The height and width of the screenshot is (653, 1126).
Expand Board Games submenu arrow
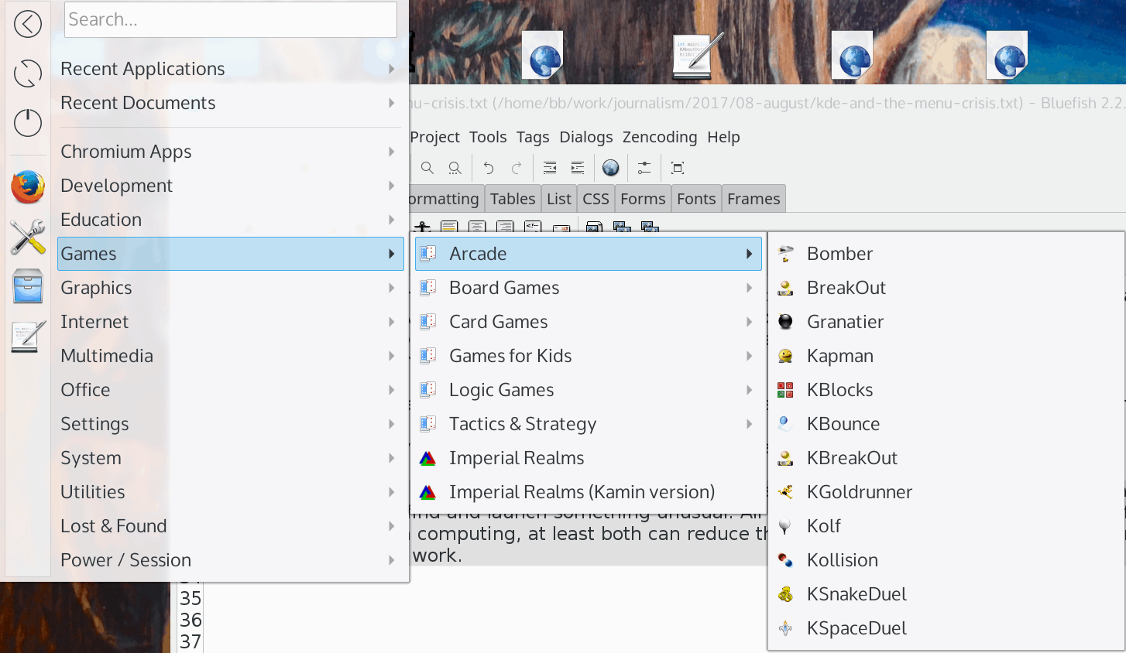pyautogui.click(x=749, y=288)
